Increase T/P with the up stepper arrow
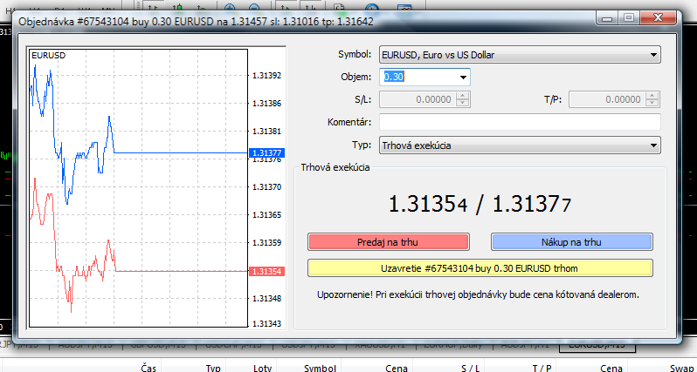Viewport: 697px width, 372px height. coord(652,96)
